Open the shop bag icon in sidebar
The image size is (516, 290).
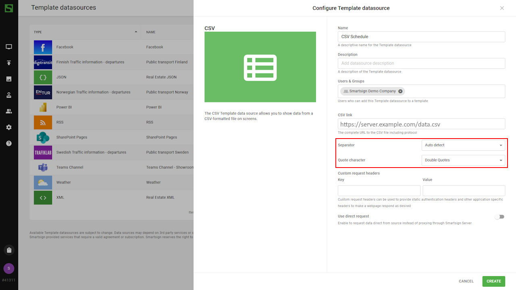tap(9, 250)
